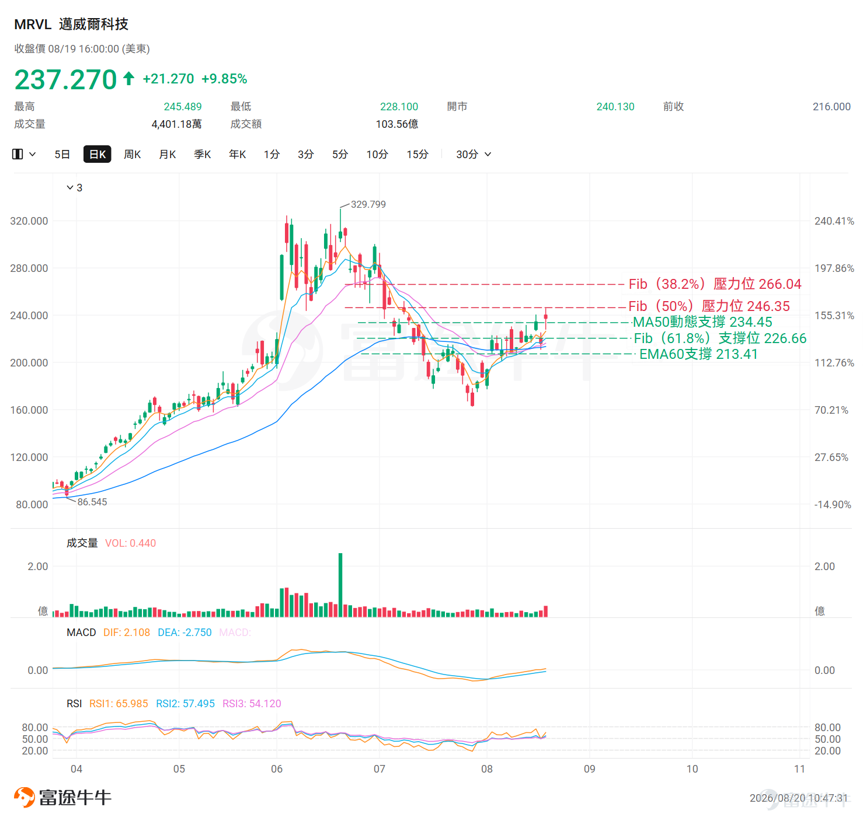Choose the 5分 interval
This screenshot has height=821, width=863.
point(340,154)
